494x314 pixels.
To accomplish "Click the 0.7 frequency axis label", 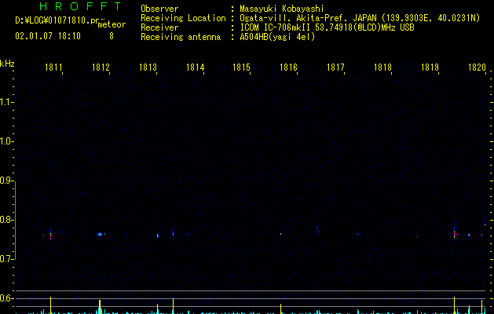I will [x=6, y=259].
